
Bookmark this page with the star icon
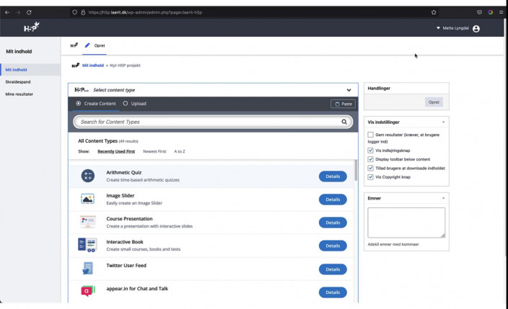(x=434, y=12)
